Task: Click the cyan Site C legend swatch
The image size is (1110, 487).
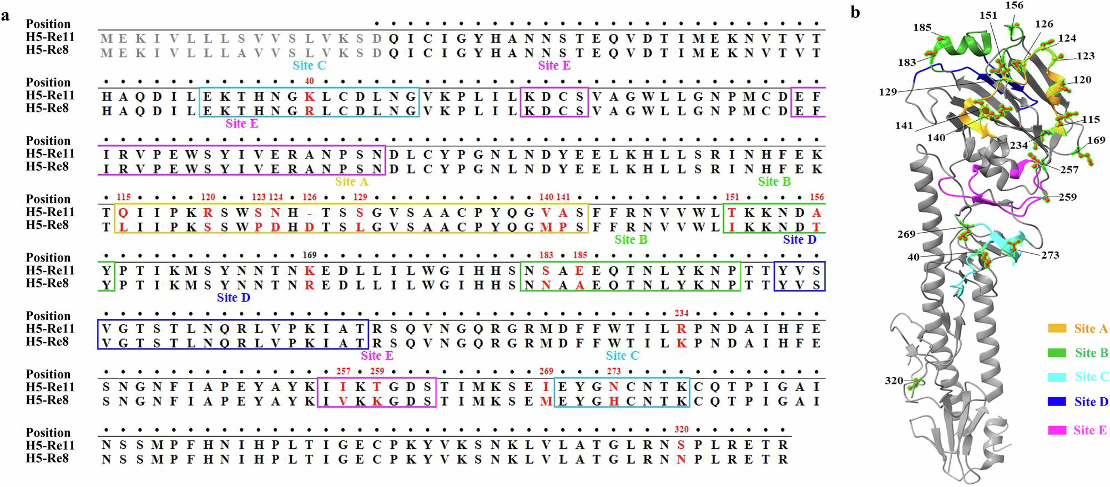Action: pyautogui.click(x=1057, y=377)
